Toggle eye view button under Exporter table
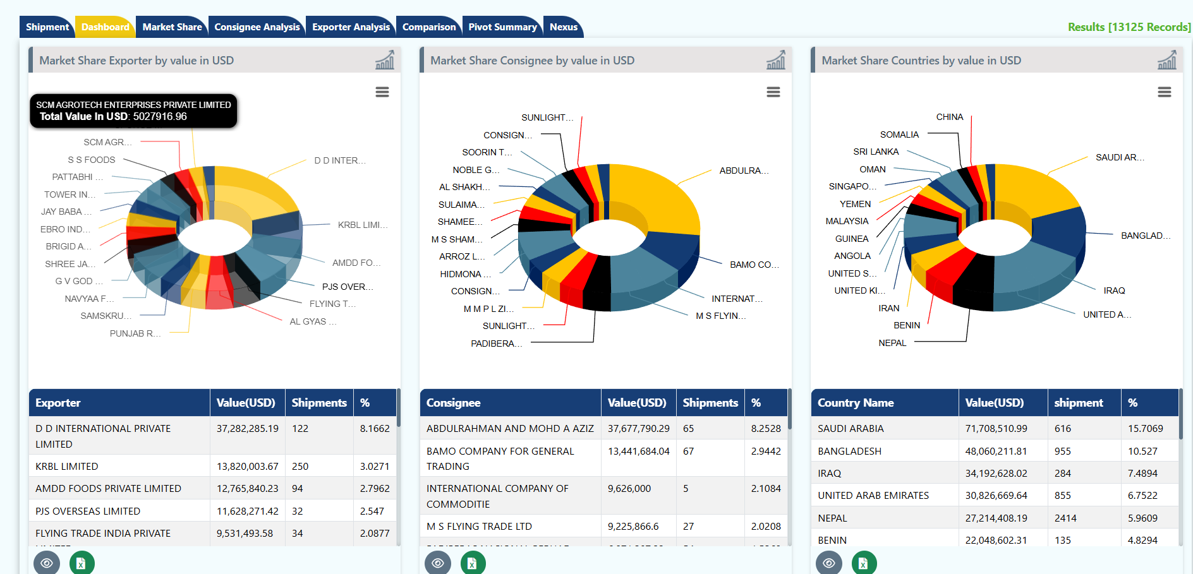This screenshot has height=574, width=1193. coord(47,563)
